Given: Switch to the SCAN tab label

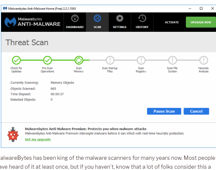Looking at the screenshot, I should pos(97,27).
